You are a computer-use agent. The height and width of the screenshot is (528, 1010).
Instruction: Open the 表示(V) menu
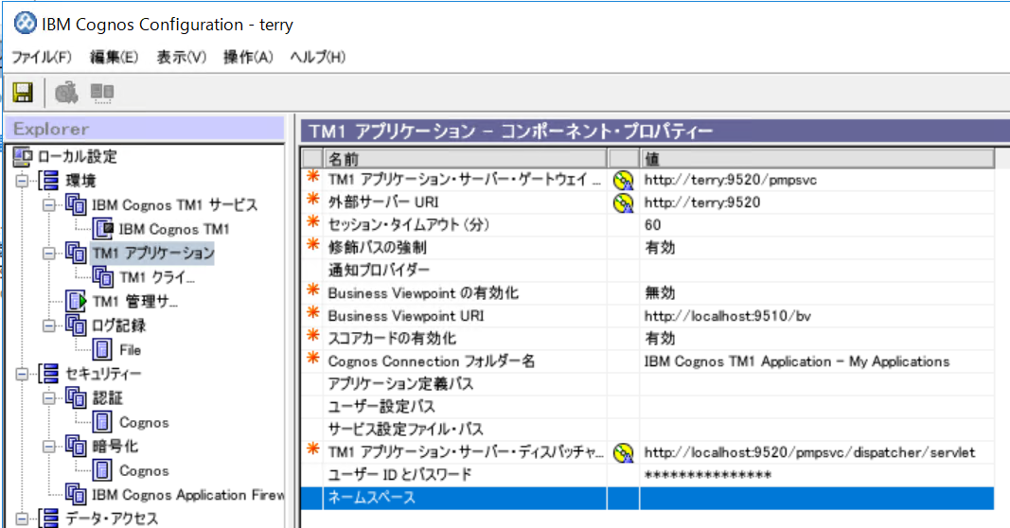pyautogui.click(x=182, y=57)
